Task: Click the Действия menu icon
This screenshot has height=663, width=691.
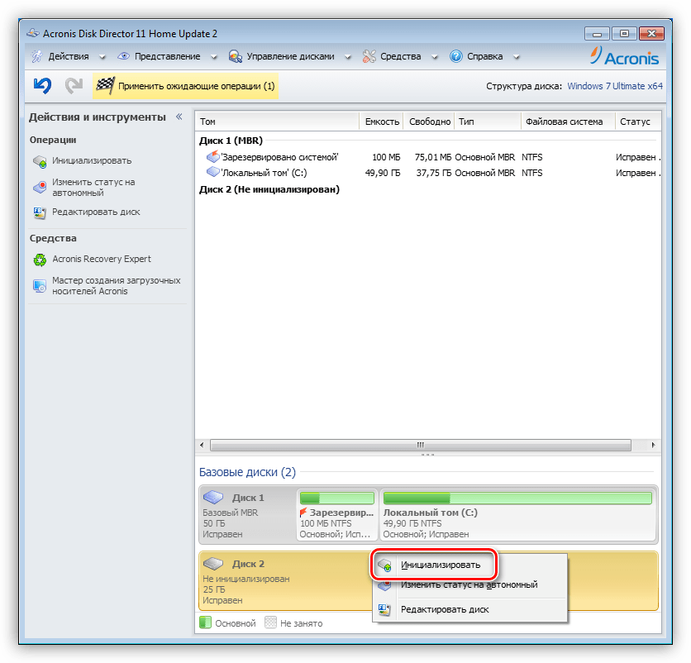Action: click(36, 56)
